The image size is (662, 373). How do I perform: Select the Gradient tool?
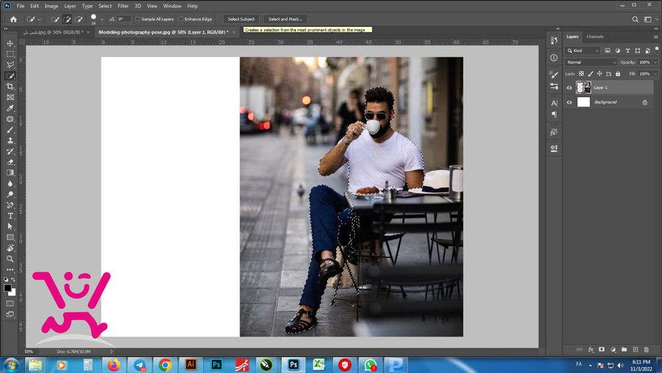tap(10, 172)
